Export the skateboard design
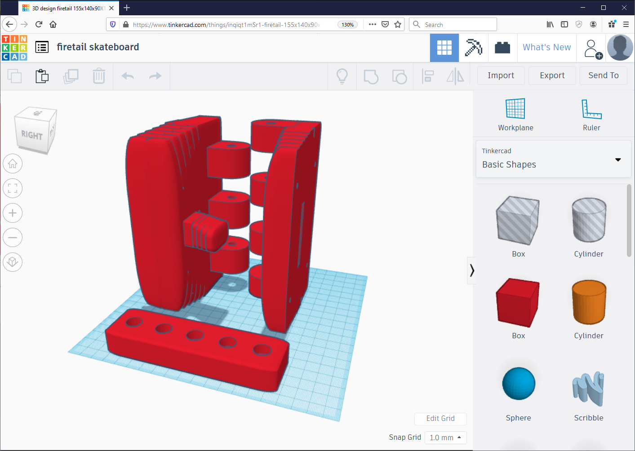635x451 pixels. (x=552, y=75)
